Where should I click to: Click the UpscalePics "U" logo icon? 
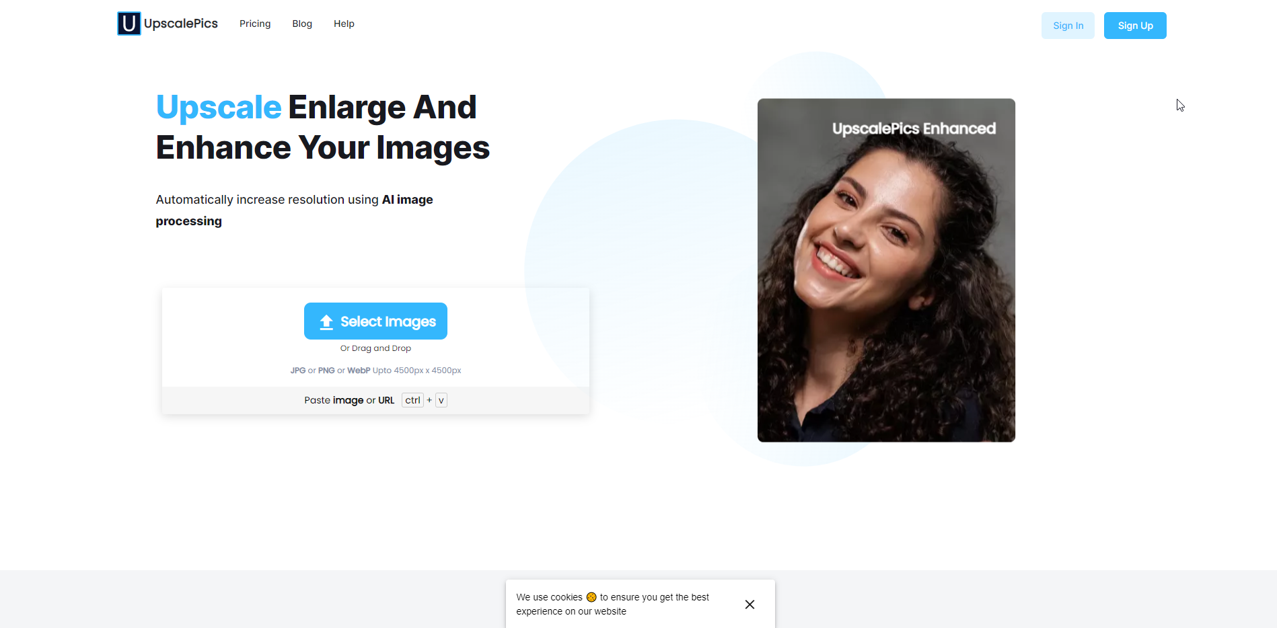[x=129, y=24]
